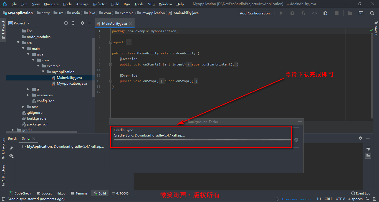Toggle soft-wrap icon in Build output

coord(368,148)
